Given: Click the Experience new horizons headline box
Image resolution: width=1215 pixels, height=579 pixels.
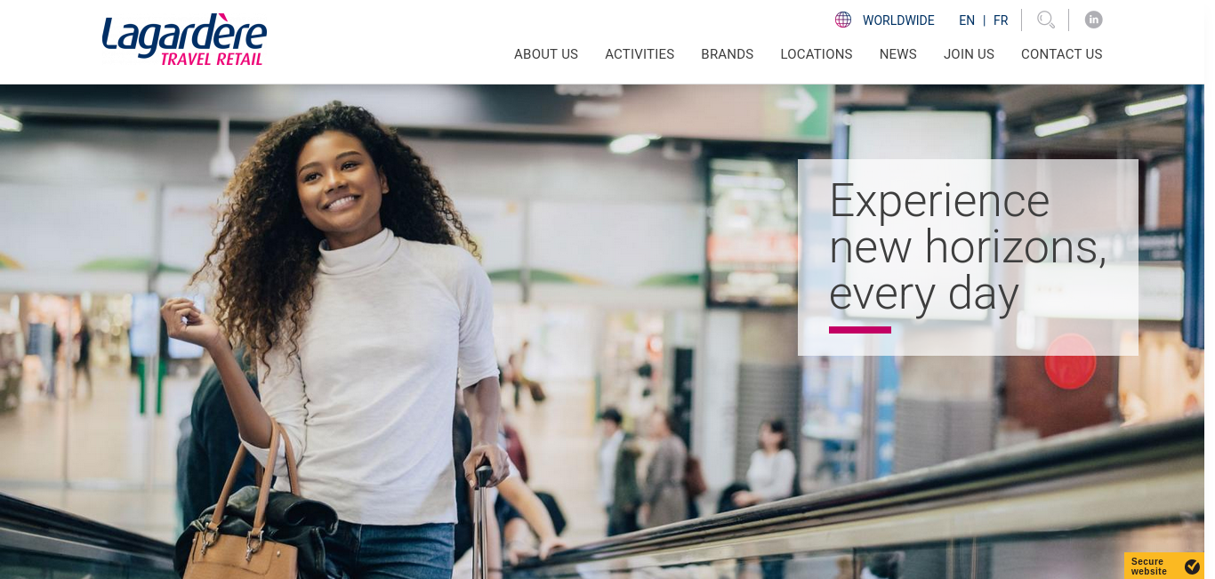Looking at the screenshot, I should 968,257.
